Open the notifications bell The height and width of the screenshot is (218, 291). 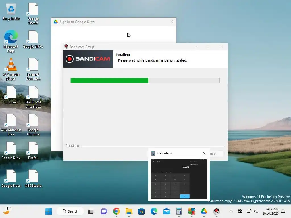pos(283,211)
